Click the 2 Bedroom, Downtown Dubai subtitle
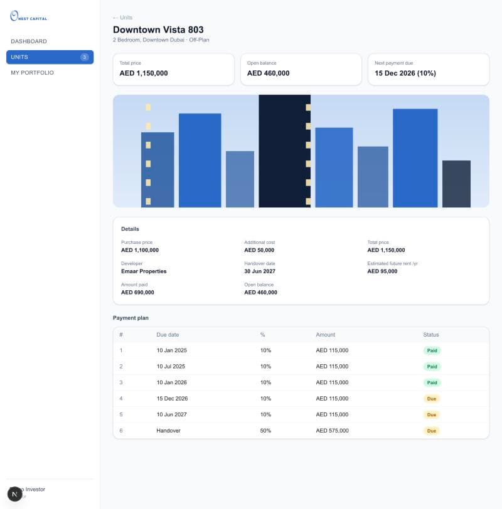Viewport: 502px width, 509px height. pos(161,40)
